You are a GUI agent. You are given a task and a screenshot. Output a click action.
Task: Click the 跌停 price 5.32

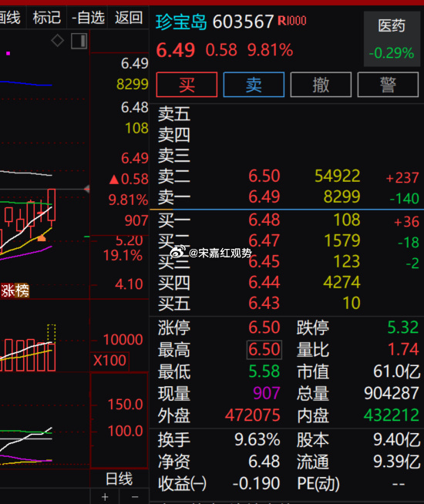(x=403, y=328)
